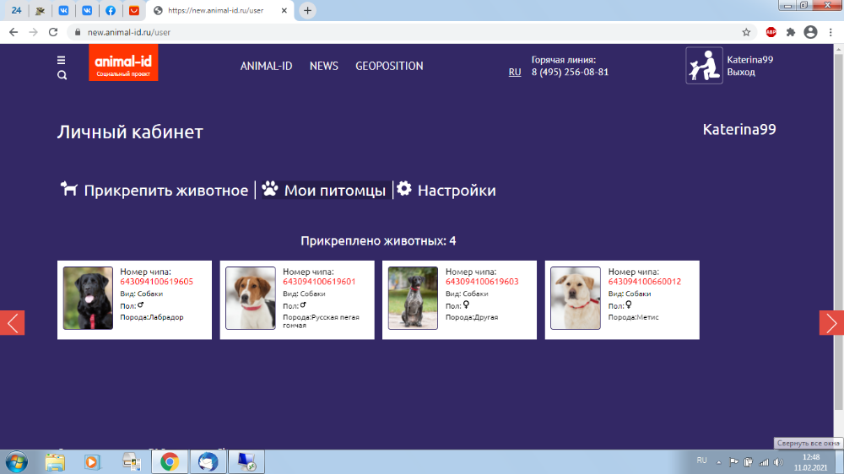Select the Мои питомцы tab

324,190
